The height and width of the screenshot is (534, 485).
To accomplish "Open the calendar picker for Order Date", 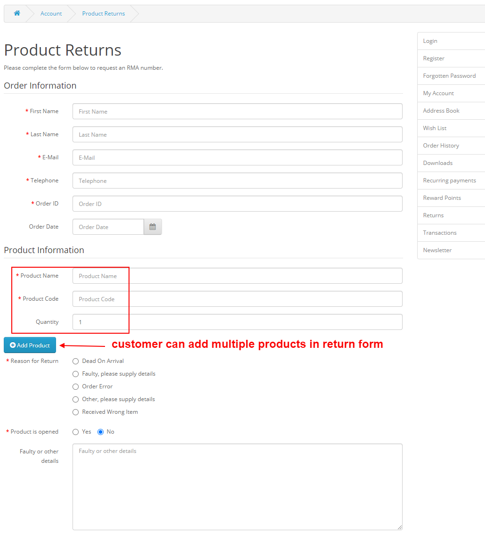I will (x=153, y=227).
